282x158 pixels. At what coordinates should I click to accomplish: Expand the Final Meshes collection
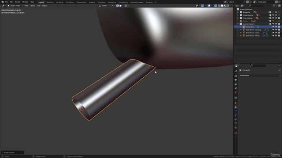238,18
